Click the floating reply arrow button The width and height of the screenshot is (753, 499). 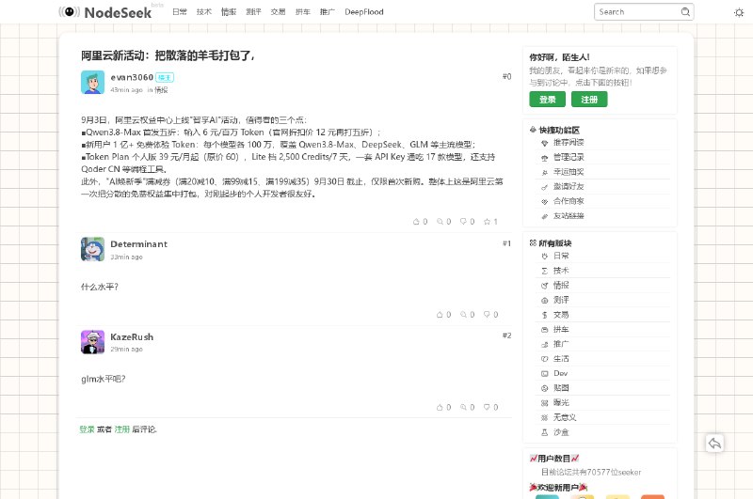pyautogui.click(x=714, y=444)
